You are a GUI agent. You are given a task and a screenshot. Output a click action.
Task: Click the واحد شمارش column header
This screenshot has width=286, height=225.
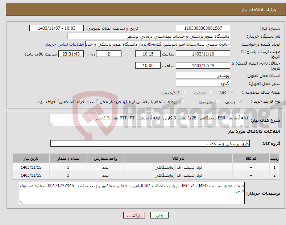point(105,159)
